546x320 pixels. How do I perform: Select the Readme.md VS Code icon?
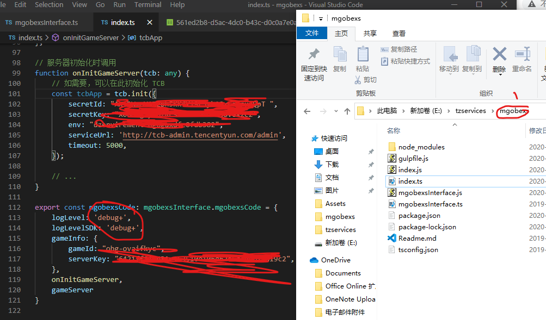coord(392,239)
